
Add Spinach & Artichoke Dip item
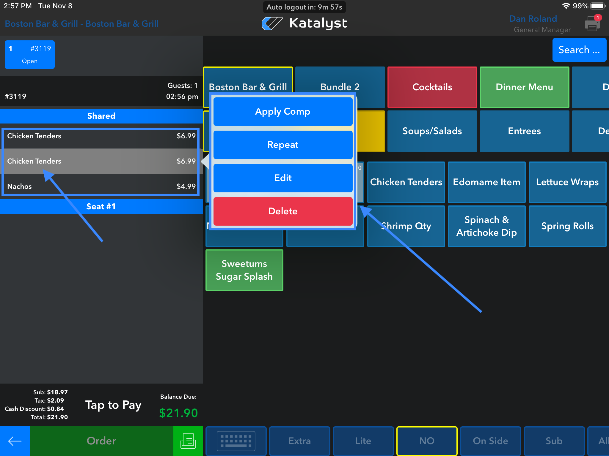click(486, 226)
